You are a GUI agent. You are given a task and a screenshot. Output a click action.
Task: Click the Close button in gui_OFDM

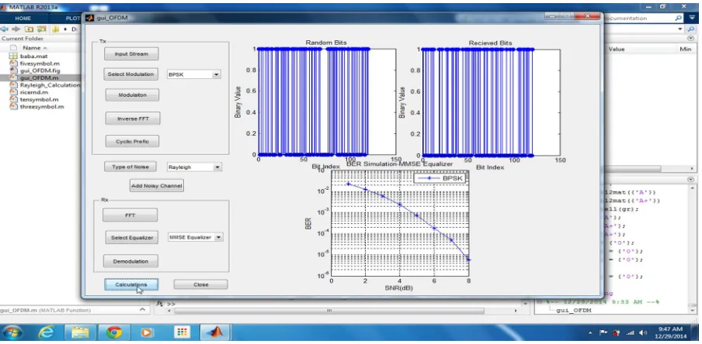(200, 284)
